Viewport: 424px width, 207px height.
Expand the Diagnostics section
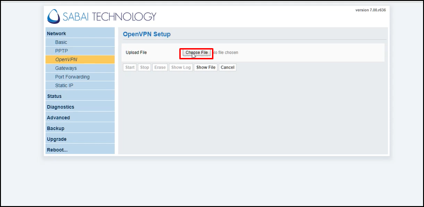60,107
